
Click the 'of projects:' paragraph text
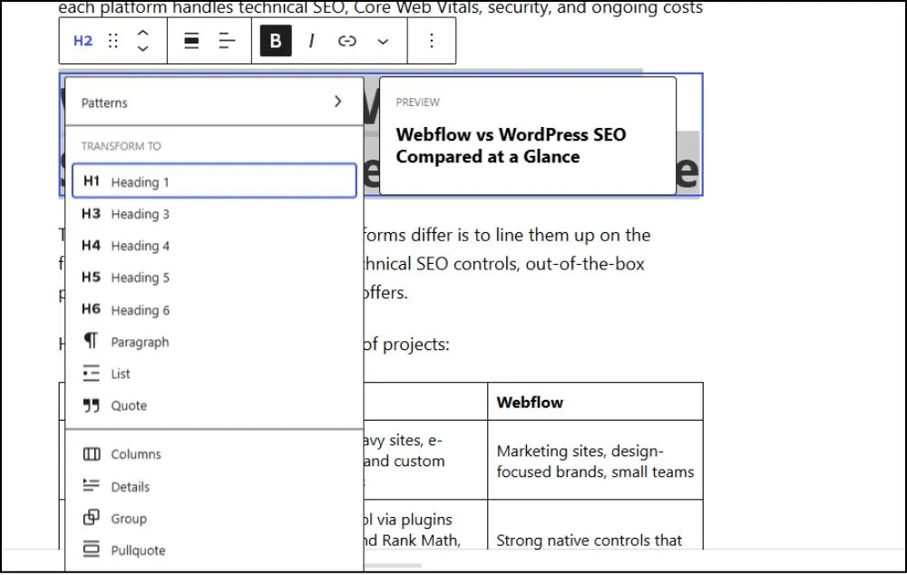point(406,345)
